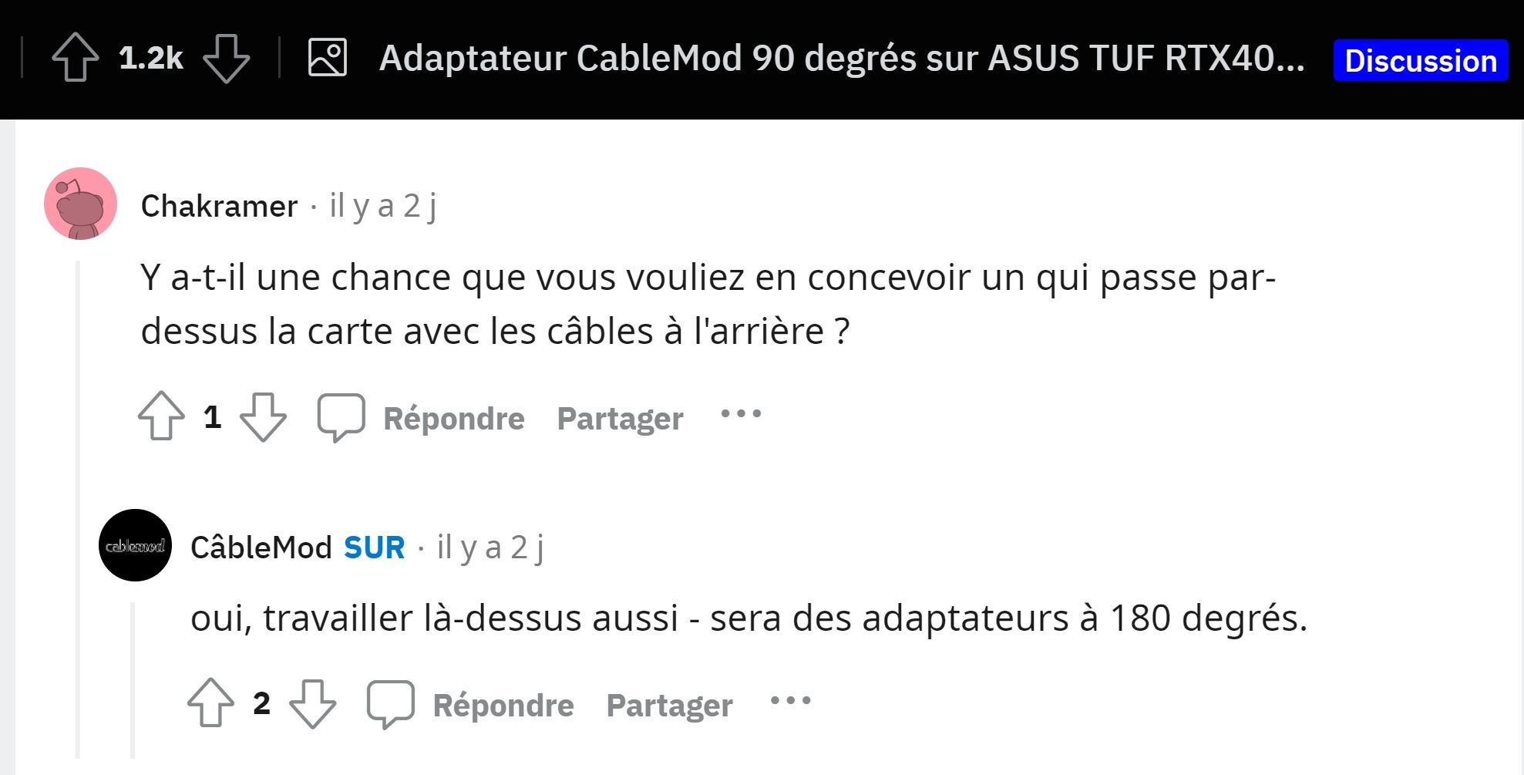Click Partager under Chakramer's comment

tap(620, 419)
